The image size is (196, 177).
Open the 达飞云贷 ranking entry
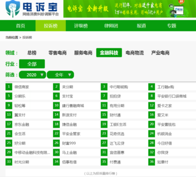tap(117, 143)
